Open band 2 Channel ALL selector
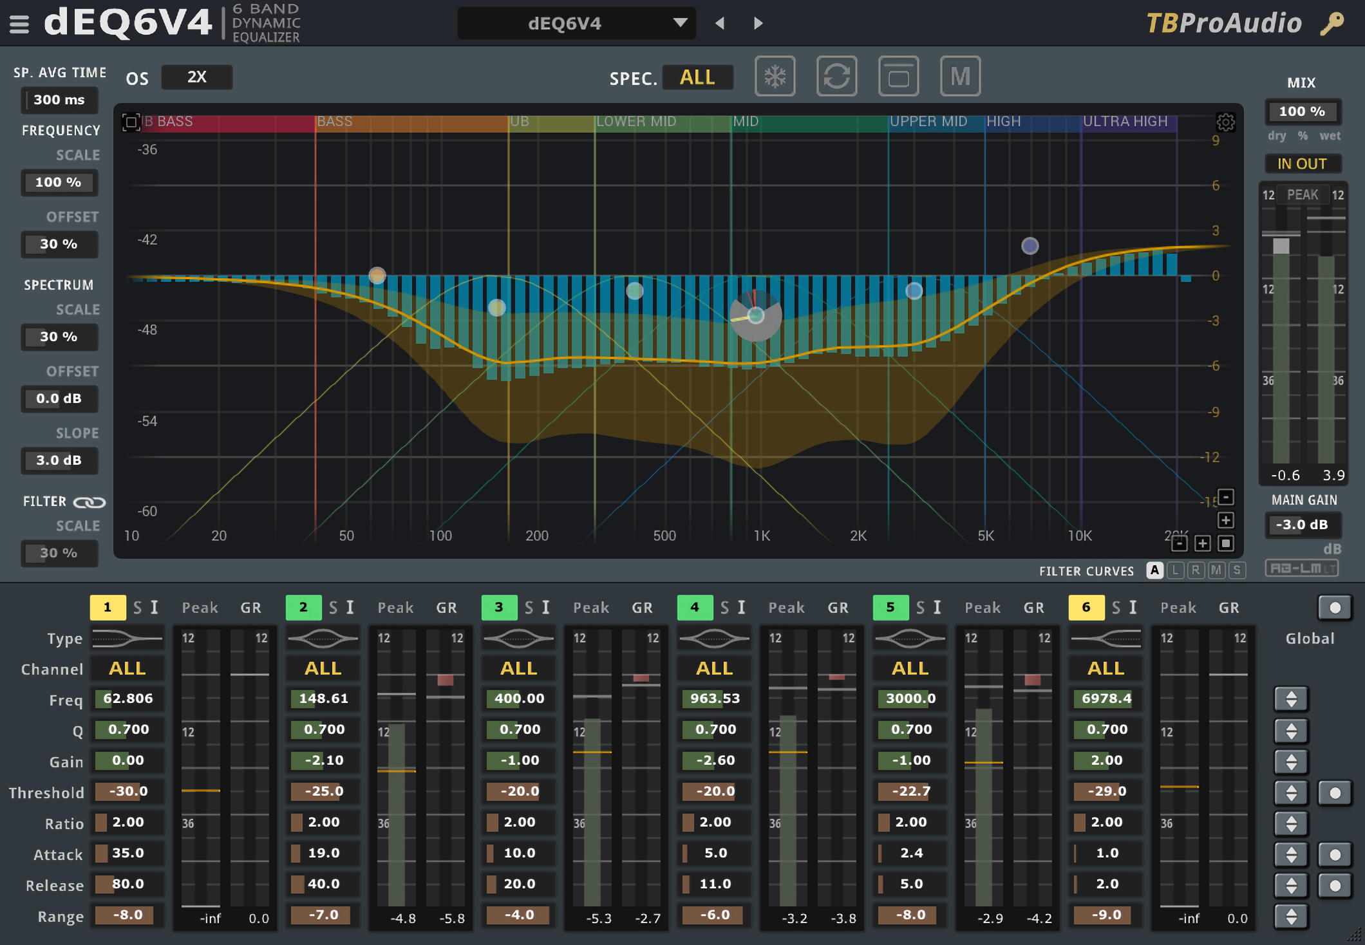The image size is (1365, 945). (x=323, y=668)
